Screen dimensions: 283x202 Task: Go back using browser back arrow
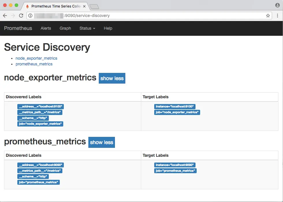[5, 16]
